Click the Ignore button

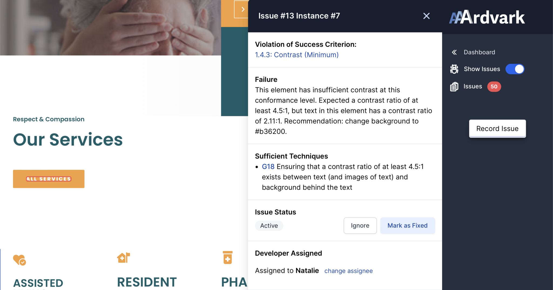click(360, 225)
